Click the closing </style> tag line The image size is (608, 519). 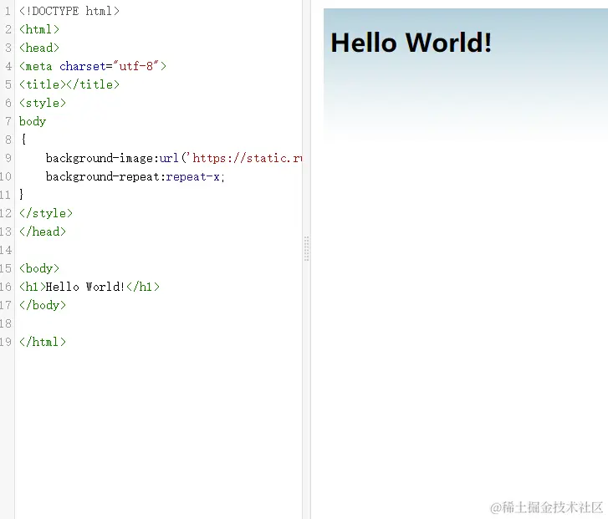click(x=46, y=213)
